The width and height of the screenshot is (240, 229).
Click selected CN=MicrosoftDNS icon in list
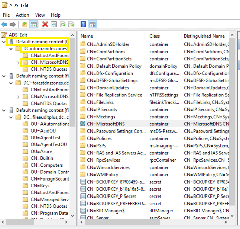(x=83, y=124)
